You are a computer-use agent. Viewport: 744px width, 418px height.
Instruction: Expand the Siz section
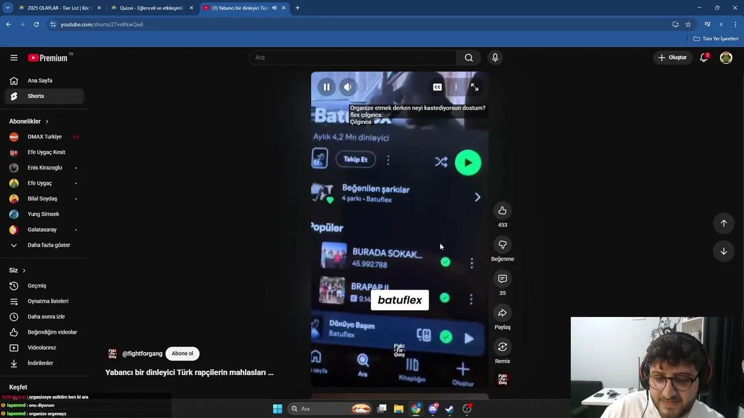pyautogui.click(x=17, y=271)
